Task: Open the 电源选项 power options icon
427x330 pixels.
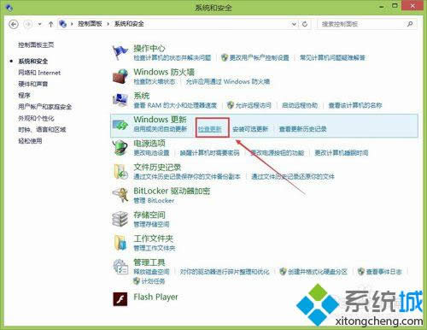Action: 120,148
